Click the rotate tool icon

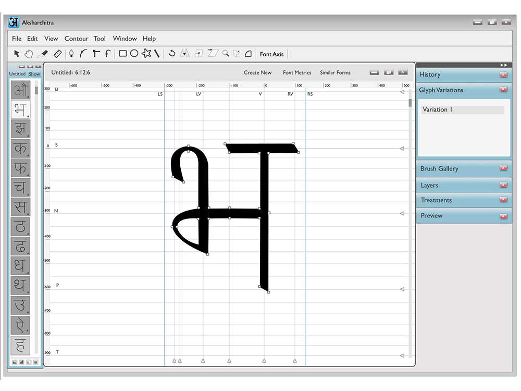click(x=172, y=53)
